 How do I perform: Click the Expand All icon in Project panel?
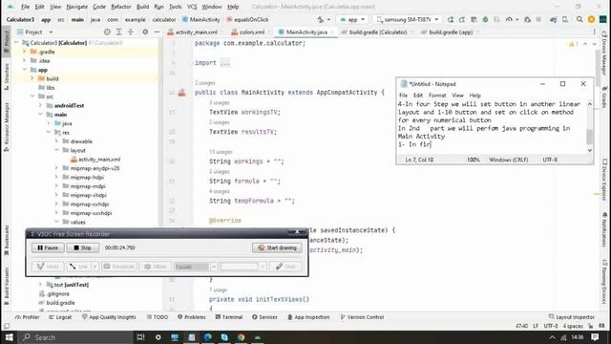coord(118,32)
